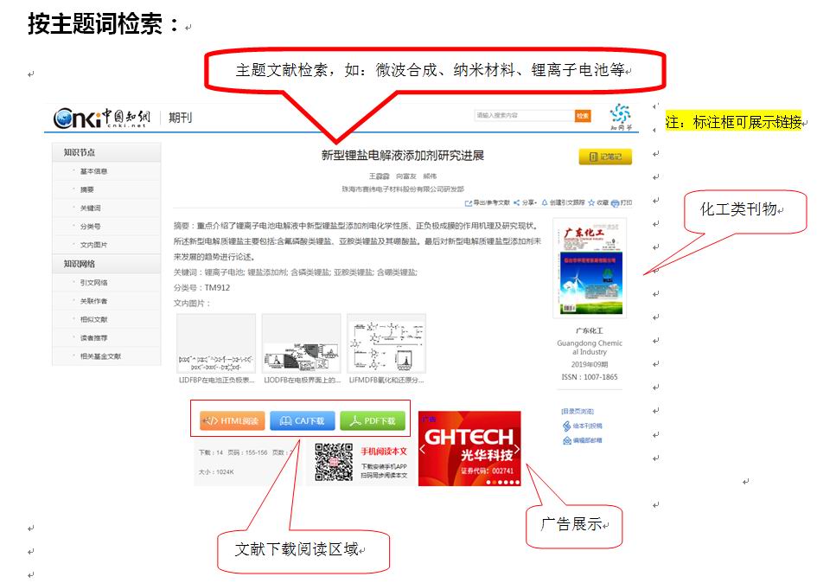
Task: Click the 创建引文跟踪 bell icon
Action: coord(544,203)
